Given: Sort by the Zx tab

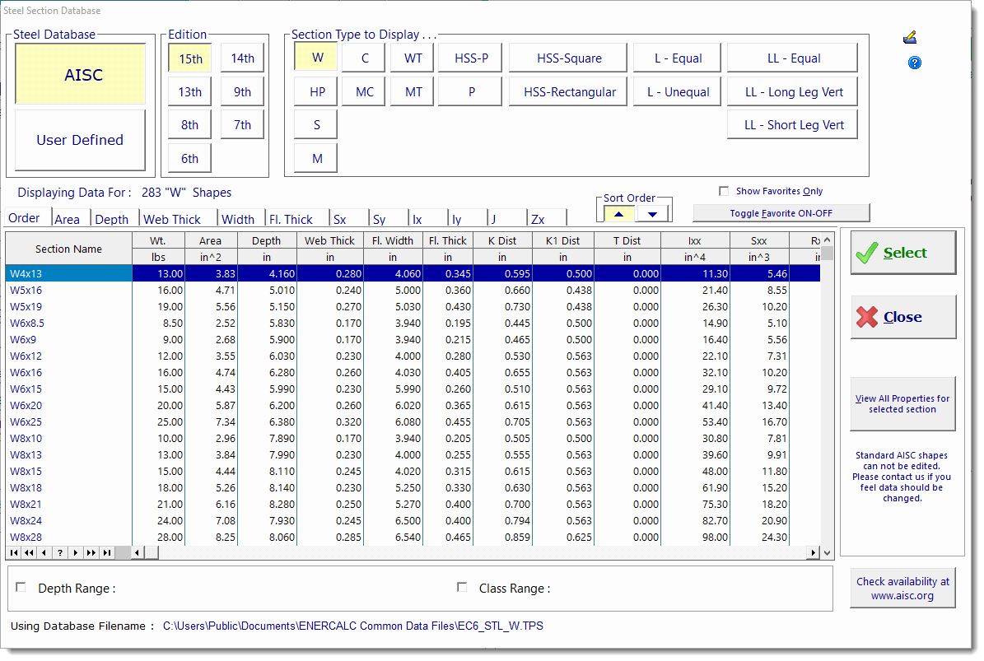Looking at the screenshot, I should click(546, 219).
